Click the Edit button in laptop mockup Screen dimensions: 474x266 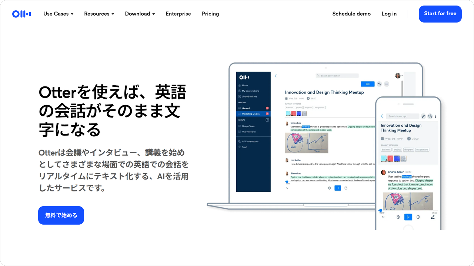click(x=367, y=84)
